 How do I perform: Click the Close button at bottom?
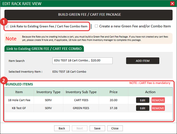115,128
